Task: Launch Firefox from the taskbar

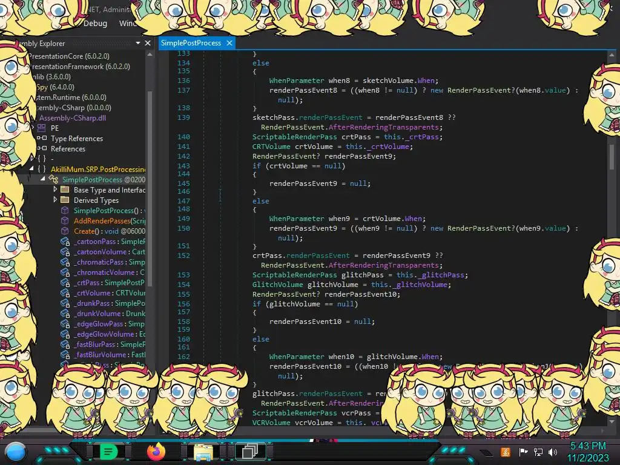Action: click(x=156, y=452)
